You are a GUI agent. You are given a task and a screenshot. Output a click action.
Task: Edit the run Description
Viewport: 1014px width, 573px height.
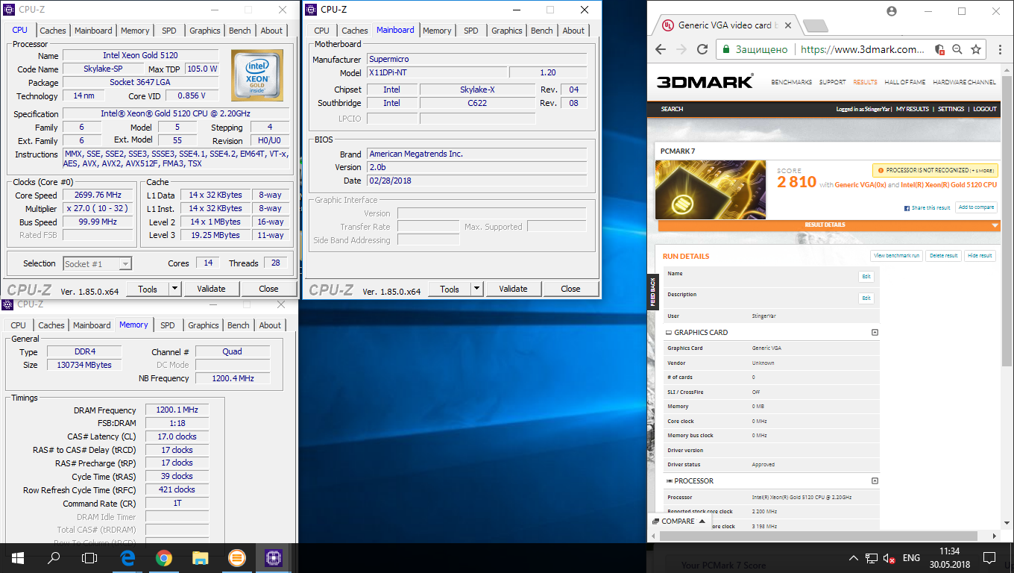click(x=866, y=298)
